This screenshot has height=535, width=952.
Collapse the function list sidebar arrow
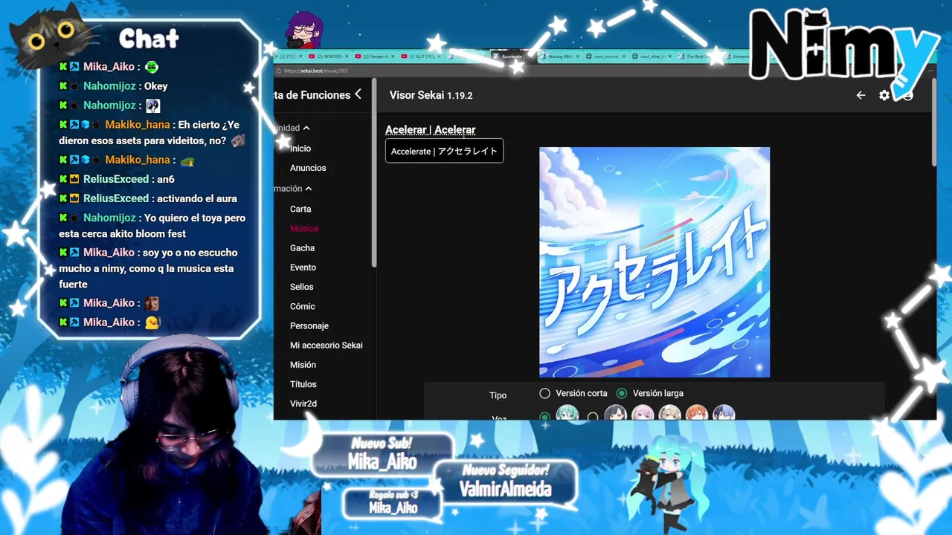[x=358, y=94]
